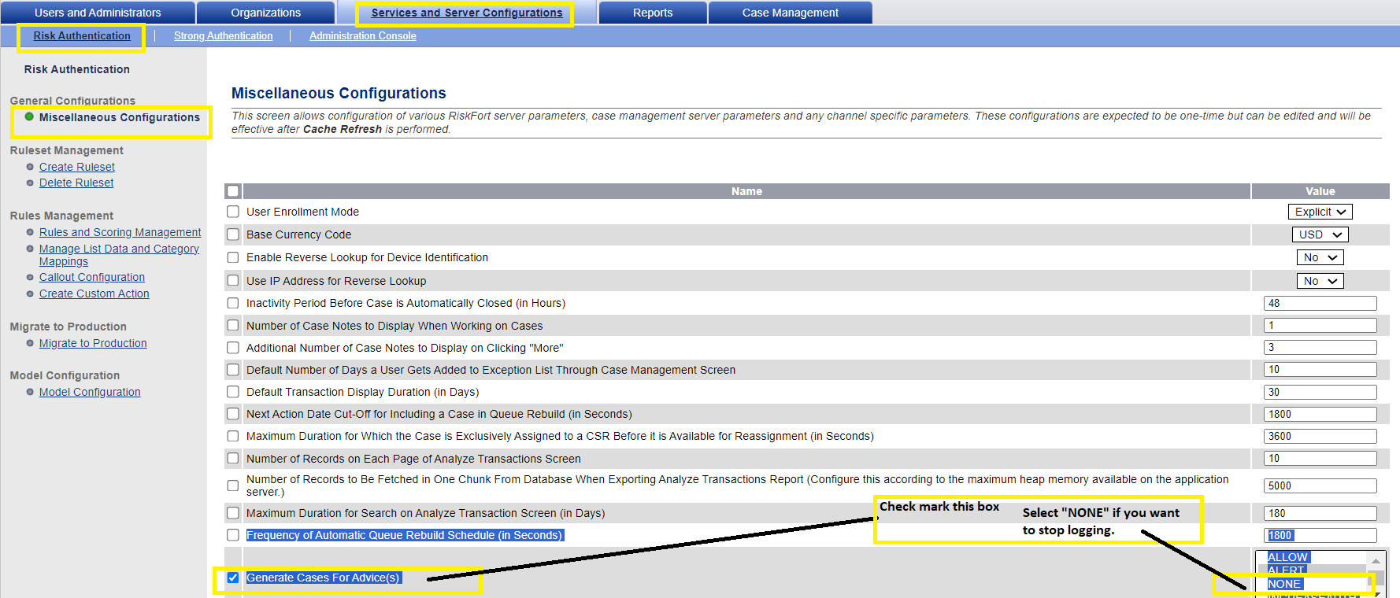Image resolution: width=1400 pixels, height=598 pixels.
Task: Click the Callout Configuration link
Action: tap(91, 277)
